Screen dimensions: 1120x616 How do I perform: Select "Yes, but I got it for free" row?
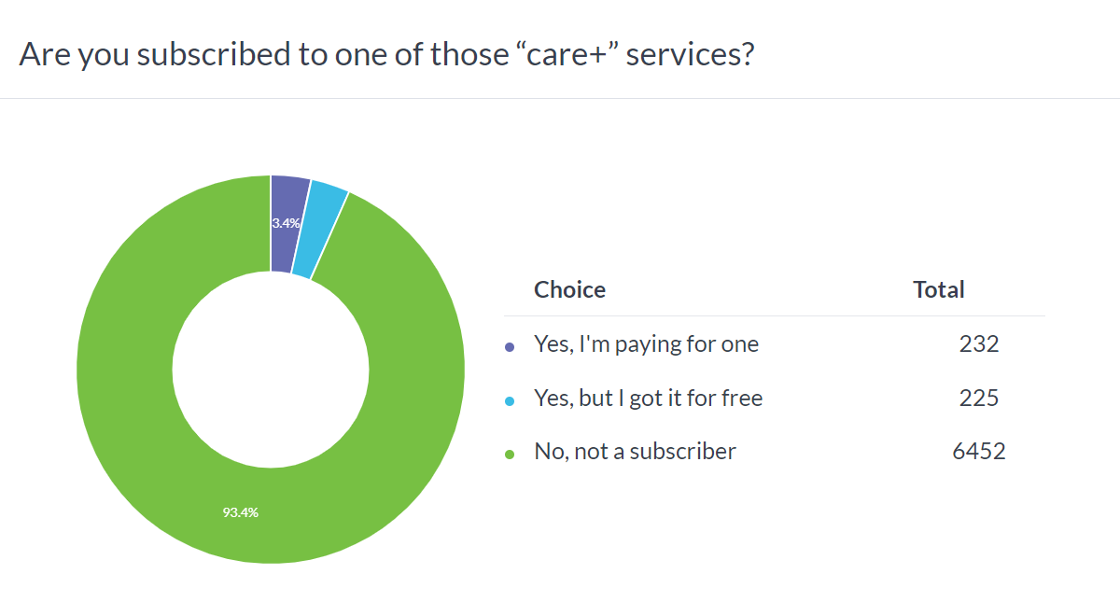click(x=775, y=399)
